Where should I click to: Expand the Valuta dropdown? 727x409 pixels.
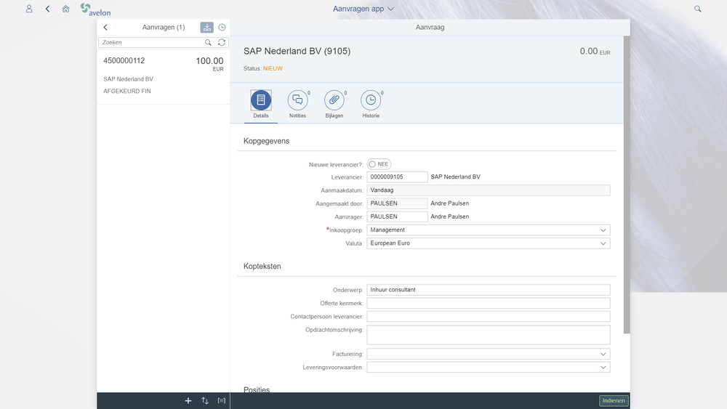coord(603,243)
